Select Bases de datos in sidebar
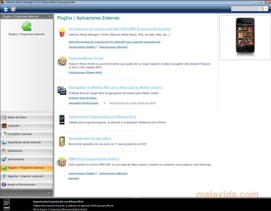The height and width of the screenshot is (211, 271). tap(26, 118)
